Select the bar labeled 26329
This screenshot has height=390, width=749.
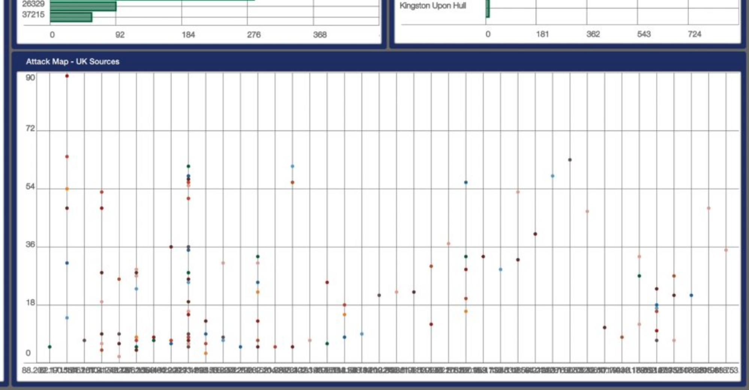(x=83, y=6)
